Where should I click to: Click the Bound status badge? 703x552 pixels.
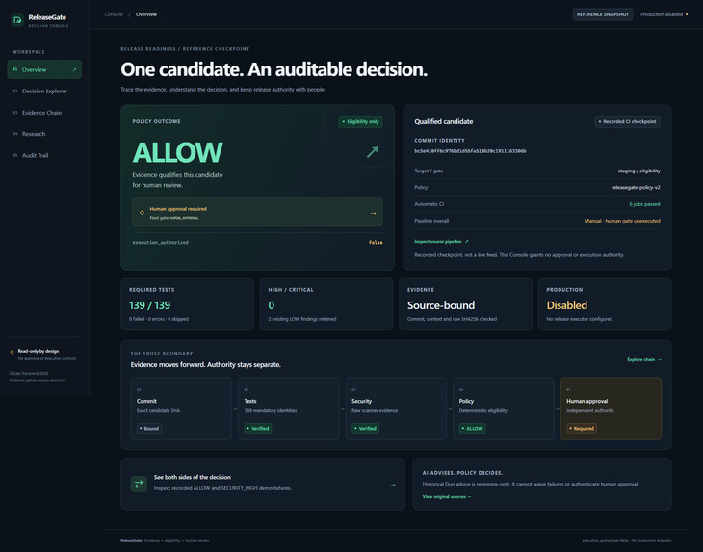point(149,429)
